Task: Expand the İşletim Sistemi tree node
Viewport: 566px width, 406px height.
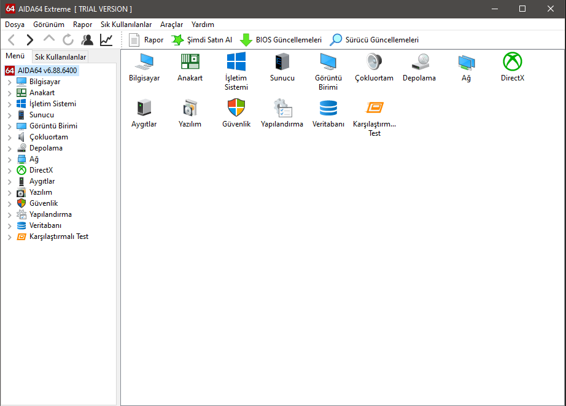Action: point(9,104)
